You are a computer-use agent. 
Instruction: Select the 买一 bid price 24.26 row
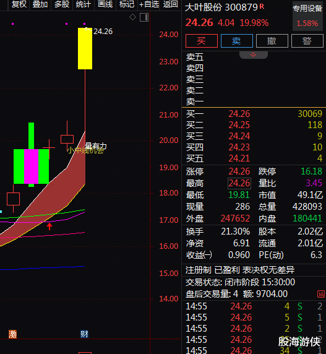coord(254,114)
